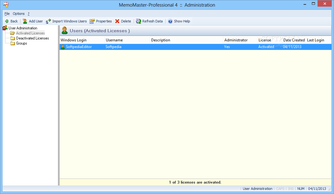Click the Activated license cell

click(x=266, y=47)
